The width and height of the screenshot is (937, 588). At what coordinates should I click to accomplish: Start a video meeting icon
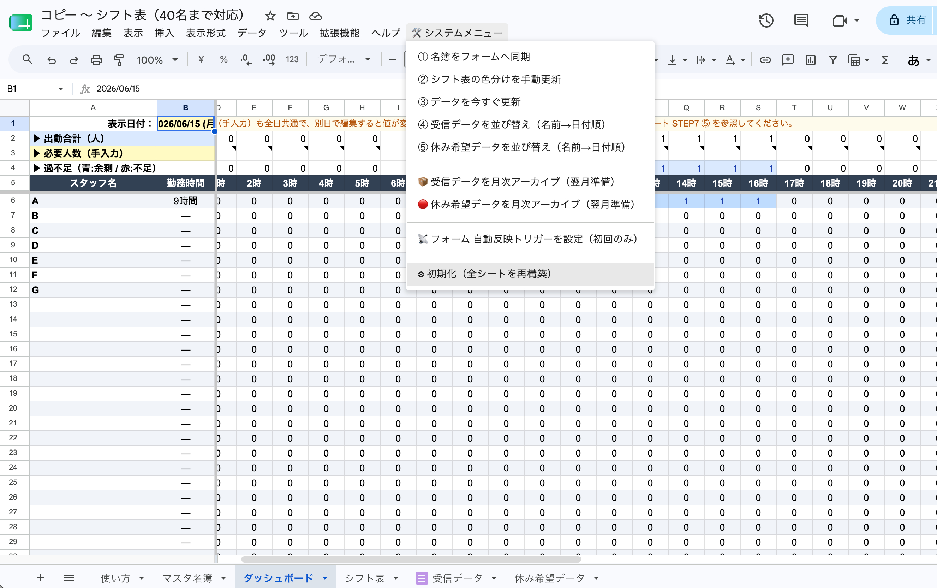(839, 20)
